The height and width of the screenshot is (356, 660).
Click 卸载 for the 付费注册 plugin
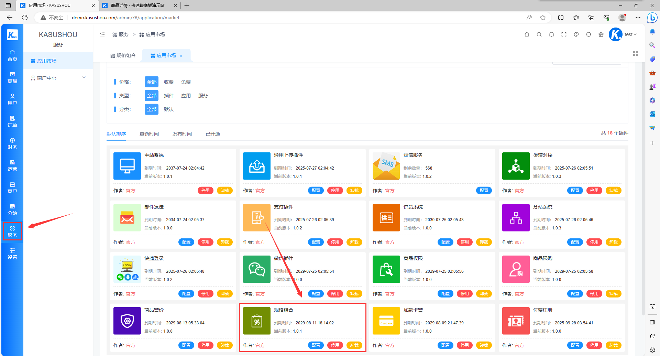click(614, 345)
